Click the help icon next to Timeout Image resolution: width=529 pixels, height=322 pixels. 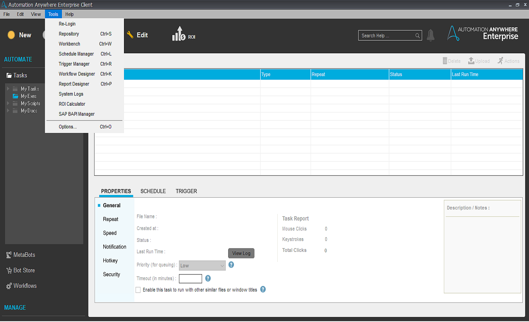pos(208,278)
